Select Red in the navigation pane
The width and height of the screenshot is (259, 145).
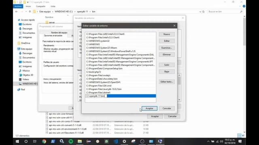click(23, 89)
